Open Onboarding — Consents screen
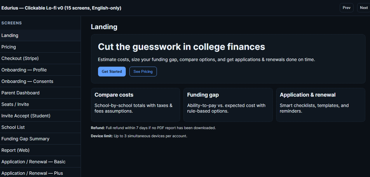370x177 pixels. [x=40, y=81]
